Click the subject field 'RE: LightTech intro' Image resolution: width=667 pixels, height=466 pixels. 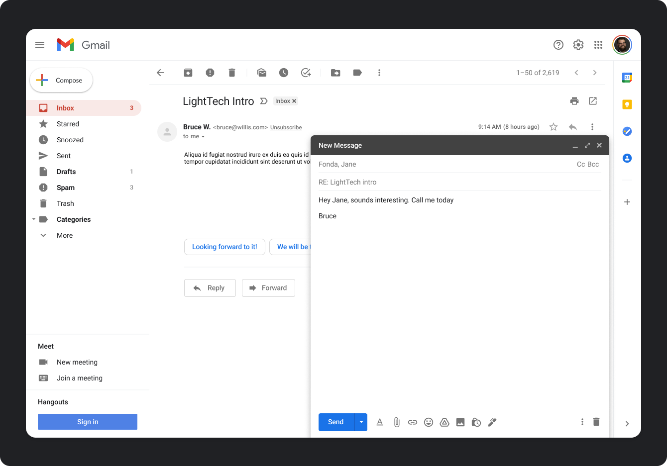(460, 182)
